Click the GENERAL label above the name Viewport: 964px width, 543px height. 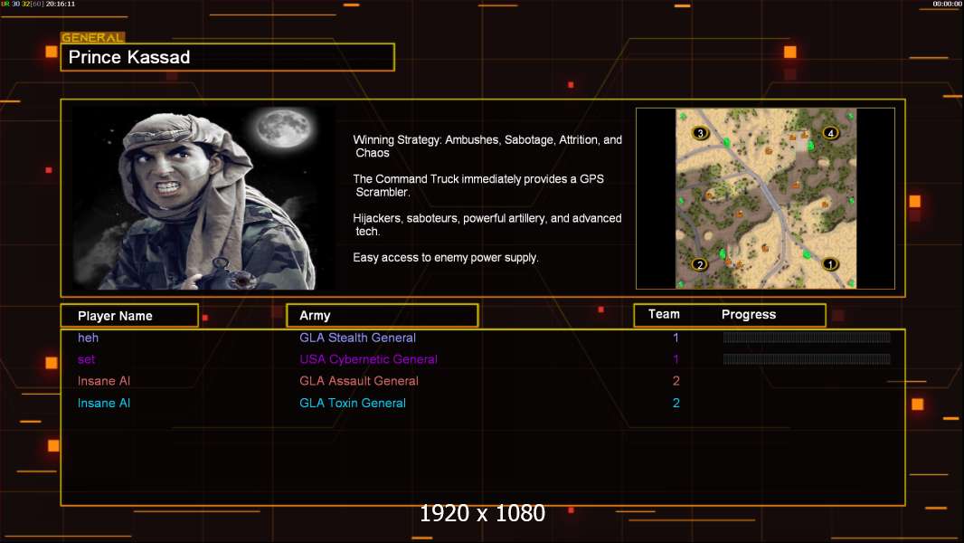pyautogui.click(x=92, y=37)
